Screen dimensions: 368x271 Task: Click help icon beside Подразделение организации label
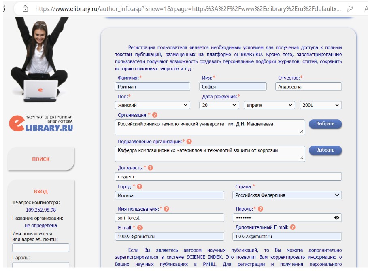pyautogui.click(x=189, y=142)
